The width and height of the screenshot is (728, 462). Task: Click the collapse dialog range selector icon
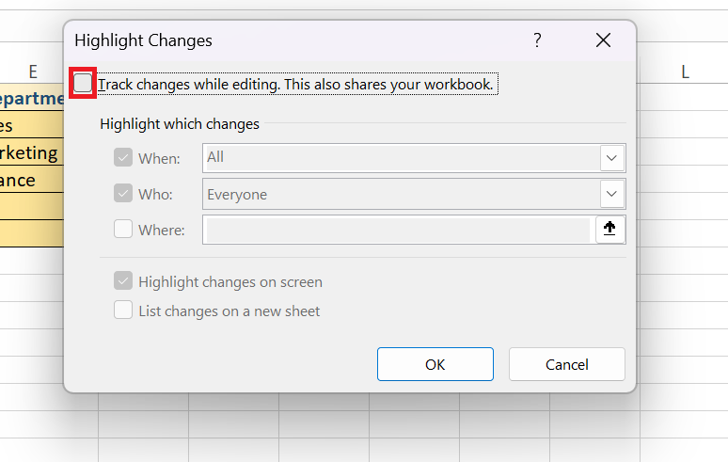pos(610,229)
